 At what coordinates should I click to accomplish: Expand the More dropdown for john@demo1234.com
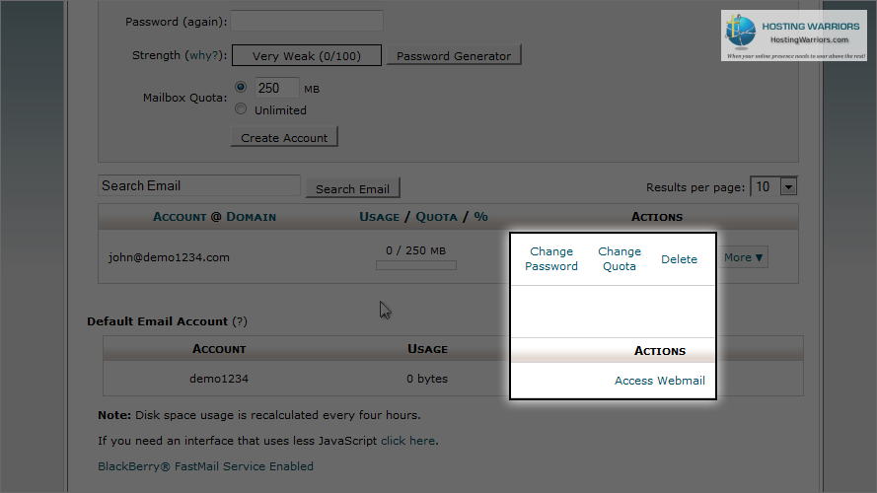[x=743, y=257]
